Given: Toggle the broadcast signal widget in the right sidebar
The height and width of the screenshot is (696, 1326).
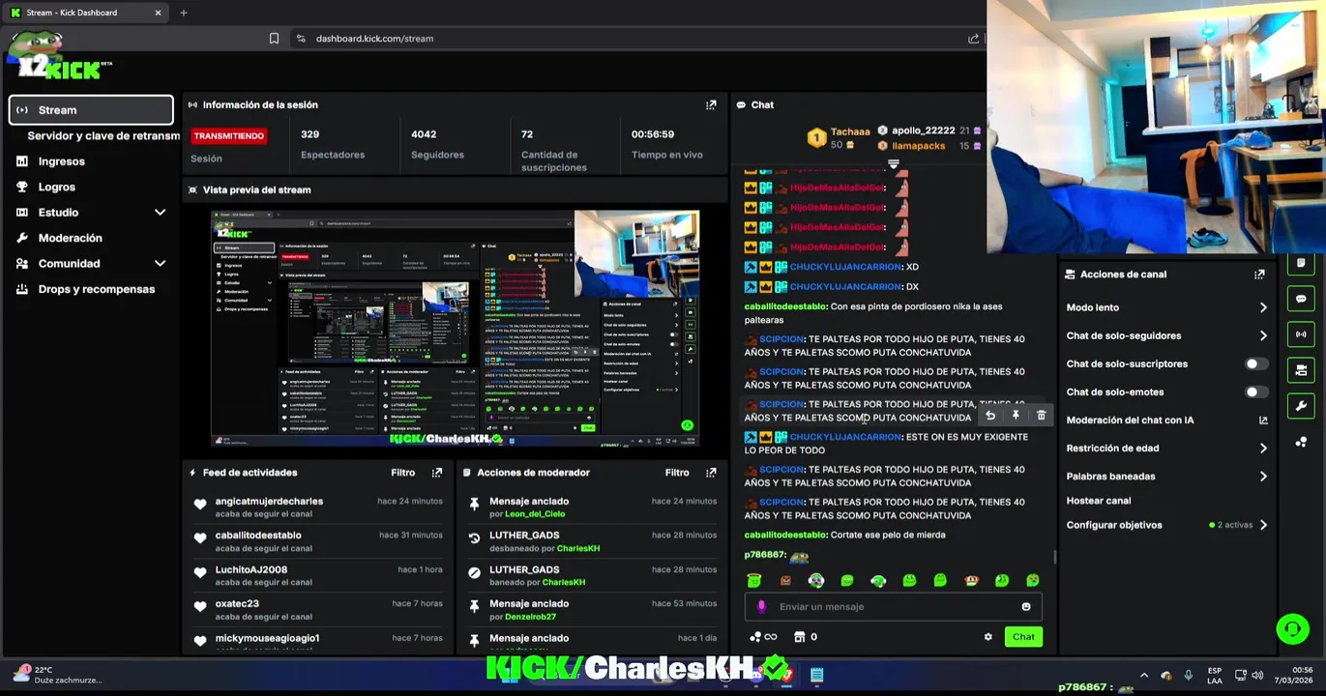Looking at the screenshot, I should coord(1301,334).
